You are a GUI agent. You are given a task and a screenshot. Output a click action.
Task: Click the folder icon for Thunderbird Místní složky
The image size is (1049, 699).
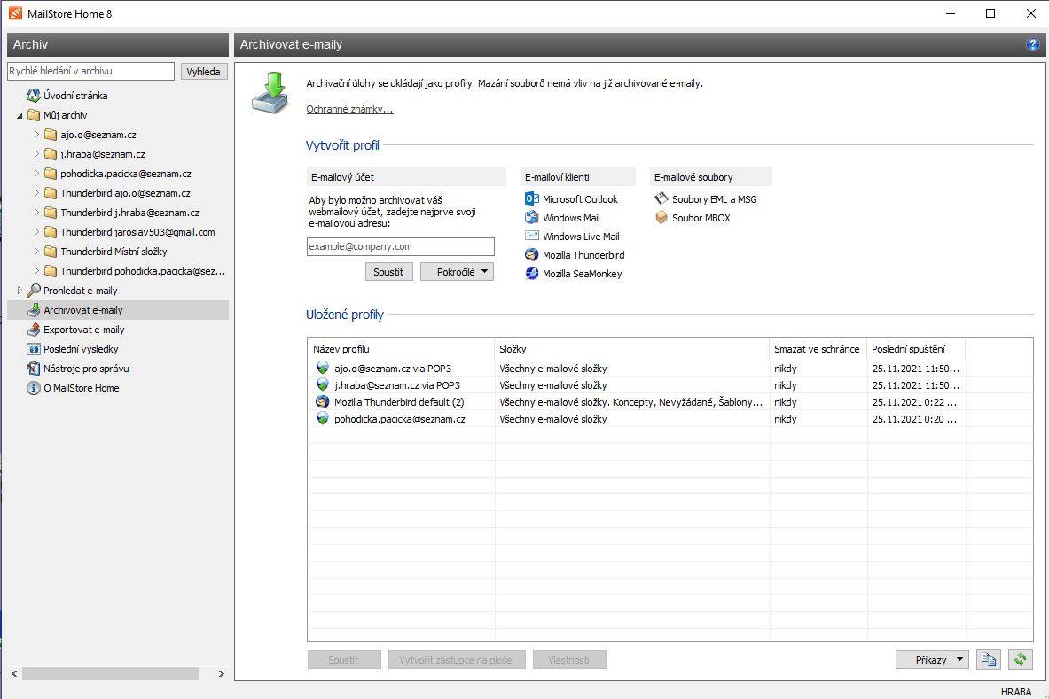pyautogui.click(x=51, y=252)
